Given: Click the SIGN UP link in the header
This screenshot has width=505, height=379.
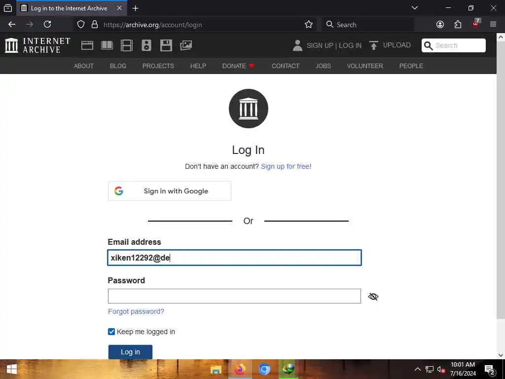Looking at the screenshot, I should coord(320,45).
